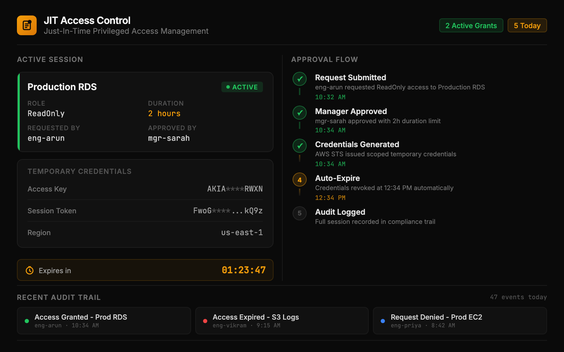Expand the Approval Flow section

pyautogui.click(x=325, y=59)
